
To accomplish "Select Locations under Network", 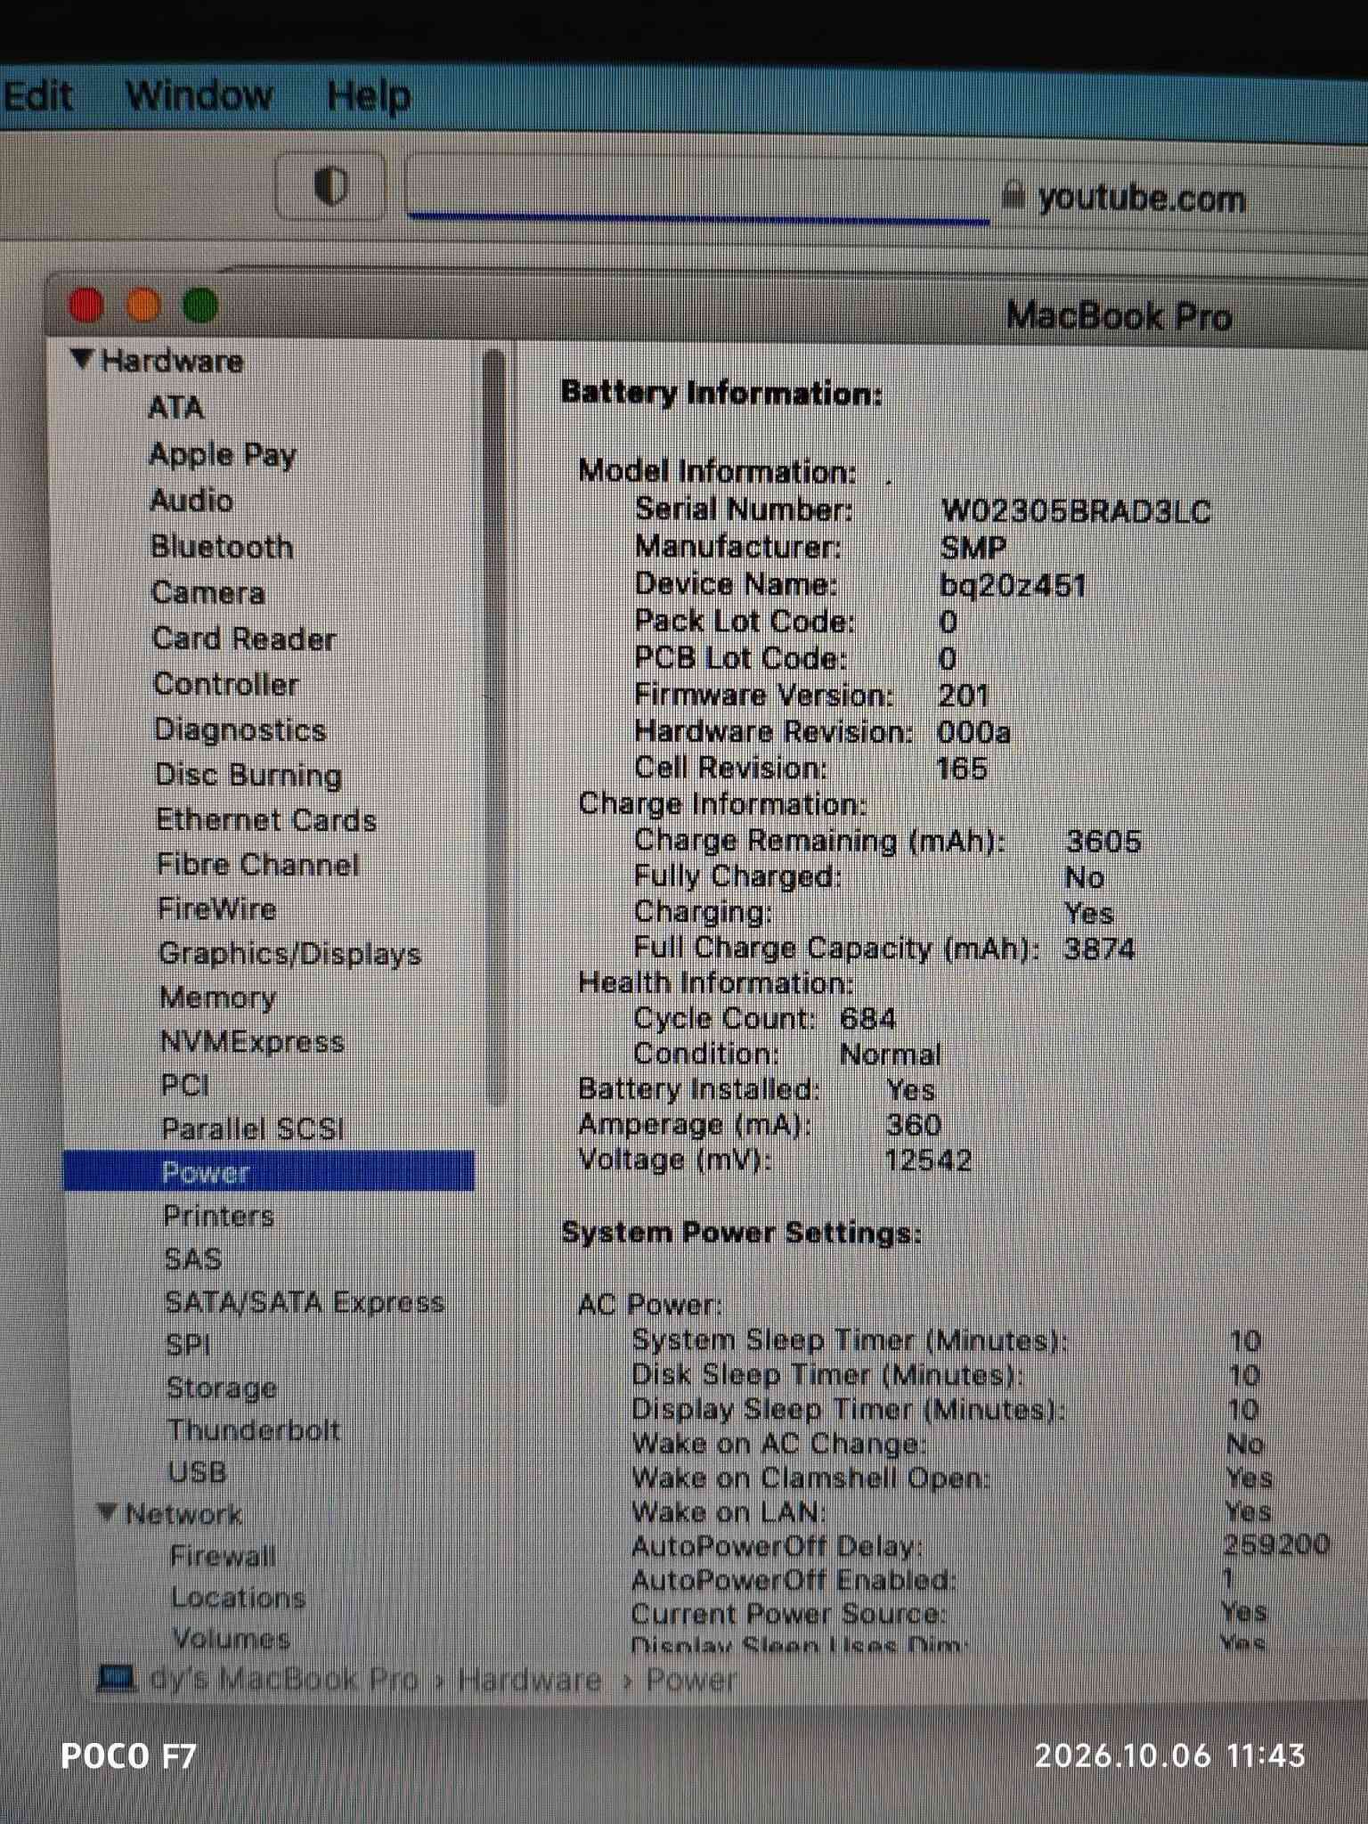I will click(239, 1598).
